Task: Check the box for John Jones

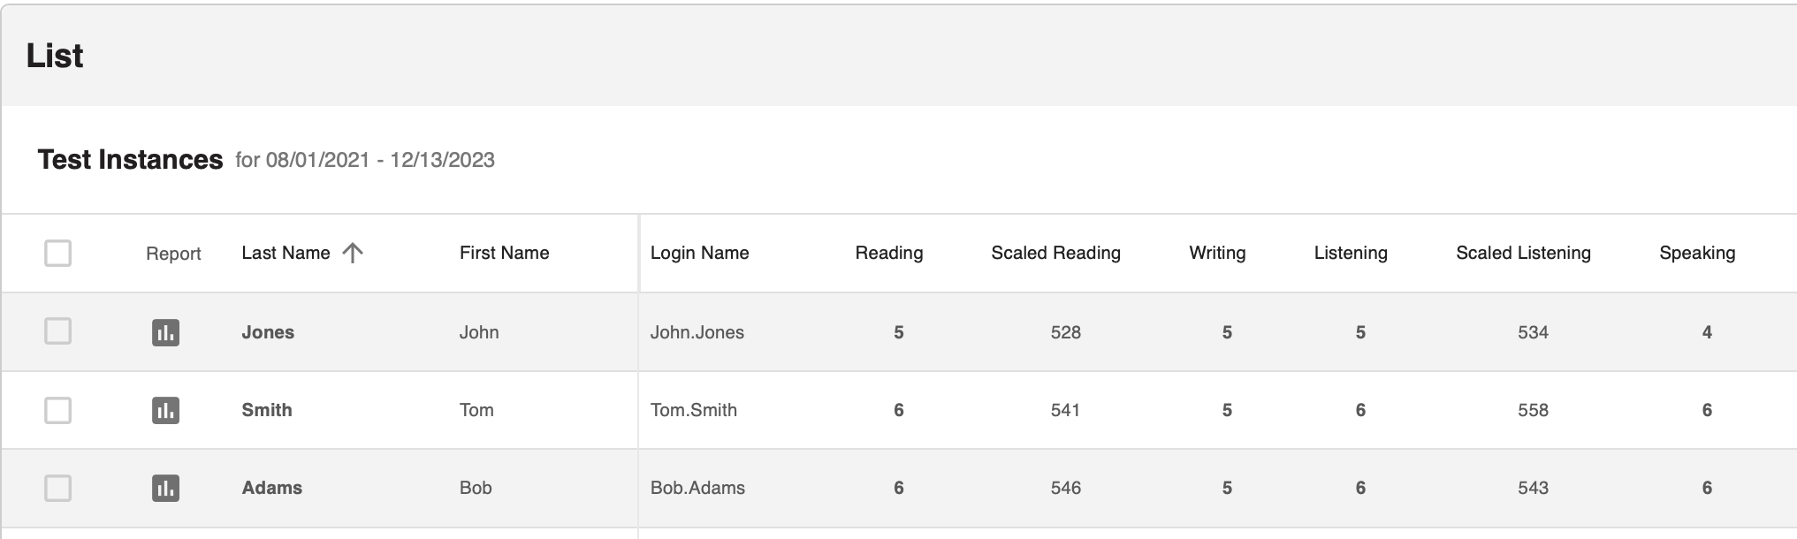Action: [x=58, y=331]
